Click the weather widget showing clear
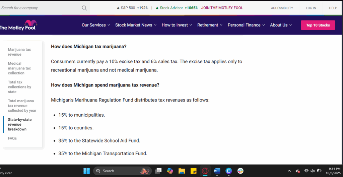Viewport: 343px width, 177px height. tap(6, 171)
